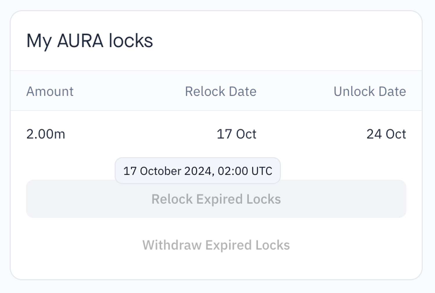Select the 2.00m amount value
Screen dimensions: 435x293
[46, 134]
